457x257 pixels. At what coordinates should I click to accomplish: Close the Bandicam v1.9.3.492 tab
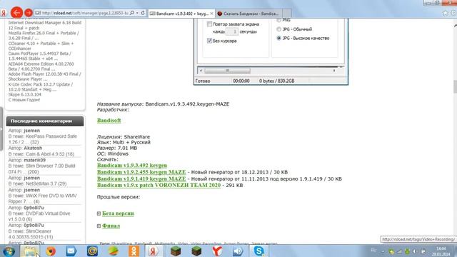coord(212,14)
